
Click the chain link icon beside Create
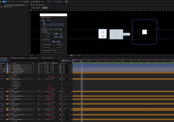click(53, 42)
